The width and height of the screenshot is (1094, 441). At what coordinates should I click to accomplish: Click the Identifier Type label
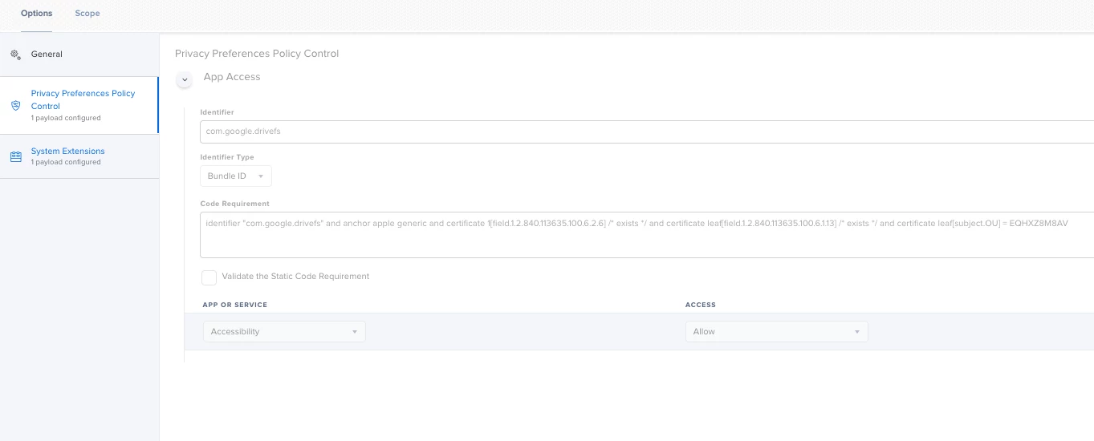tap(227, 157)
